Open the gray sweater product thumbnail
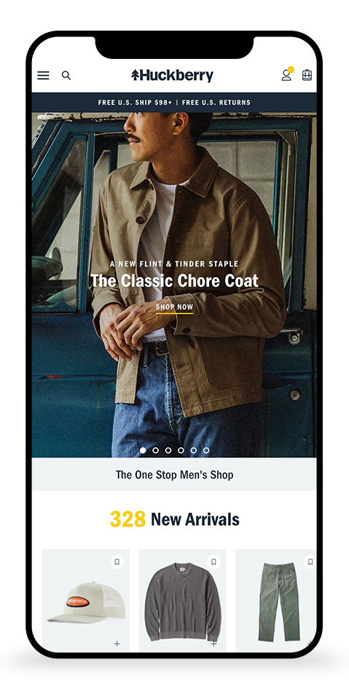 click(182, 600)
